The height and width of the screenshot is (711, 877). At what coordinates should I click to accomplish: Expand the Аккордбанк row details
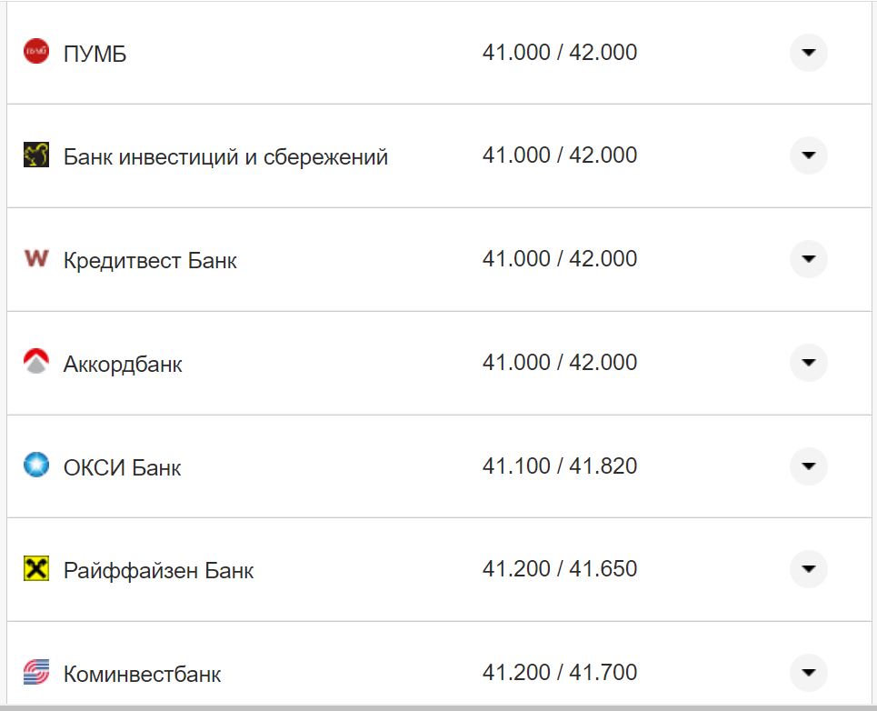click(807, 362)
